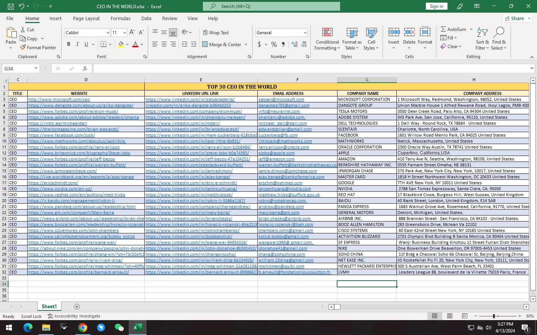Toggle left text alignment
The height and width of the screenshot is (335, 537).
[155, 44]
